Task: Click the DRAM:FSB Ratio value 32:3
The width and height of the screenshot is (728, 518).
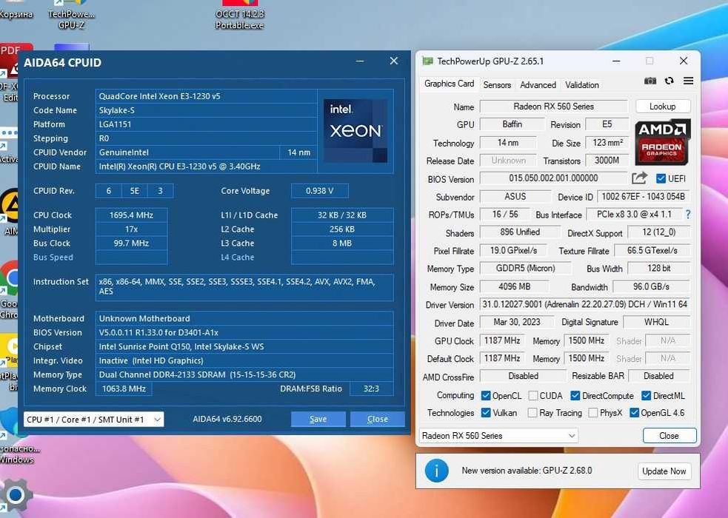Action: coord(371,388)
